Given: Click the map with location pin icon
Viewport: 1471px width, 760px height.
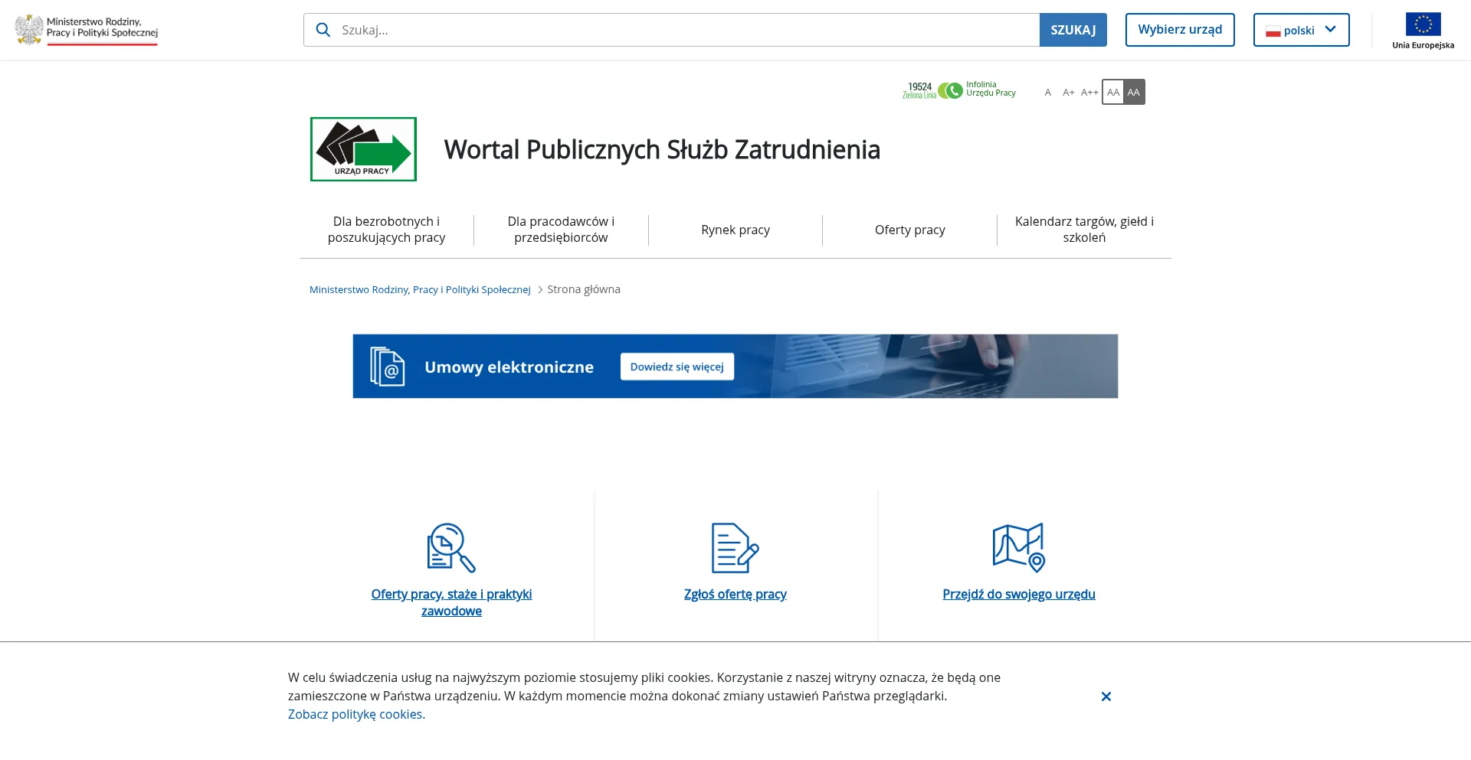Looking at the screenshot, I should [1019, 547].
